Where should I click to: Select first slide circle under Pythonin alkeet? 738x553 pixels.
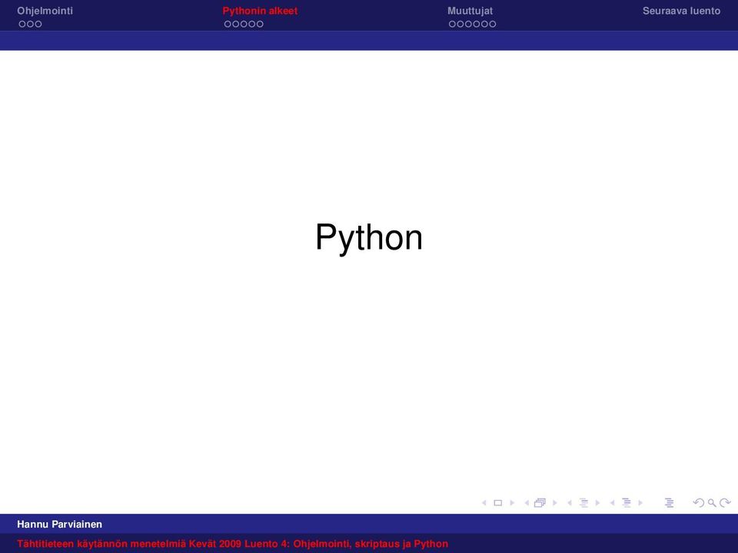pyautogui.click(x=228, y=24)
